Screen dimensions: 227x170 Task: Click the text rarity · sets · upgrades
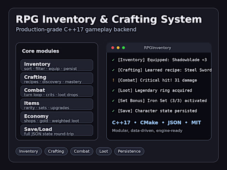[47, 108]
